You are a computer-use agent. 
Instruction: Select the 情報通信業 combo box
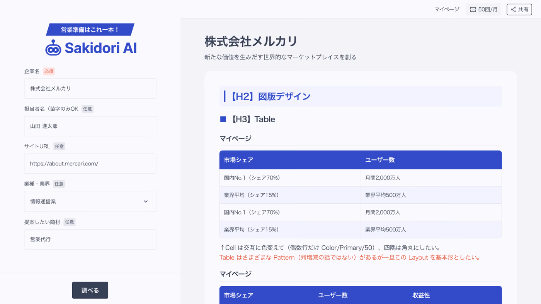(x=90, y=201)
